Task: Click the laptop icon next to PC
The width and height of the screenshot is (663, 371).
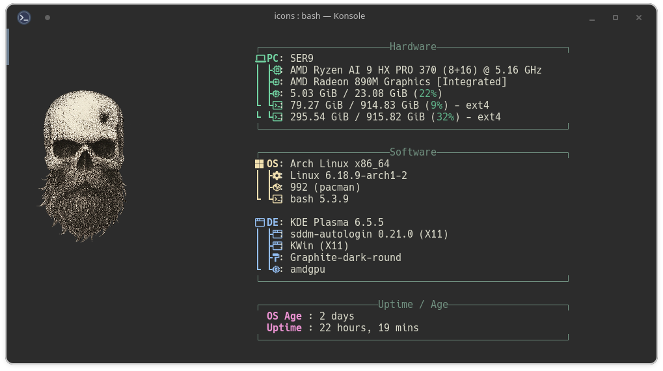Action: pos(260,59)
